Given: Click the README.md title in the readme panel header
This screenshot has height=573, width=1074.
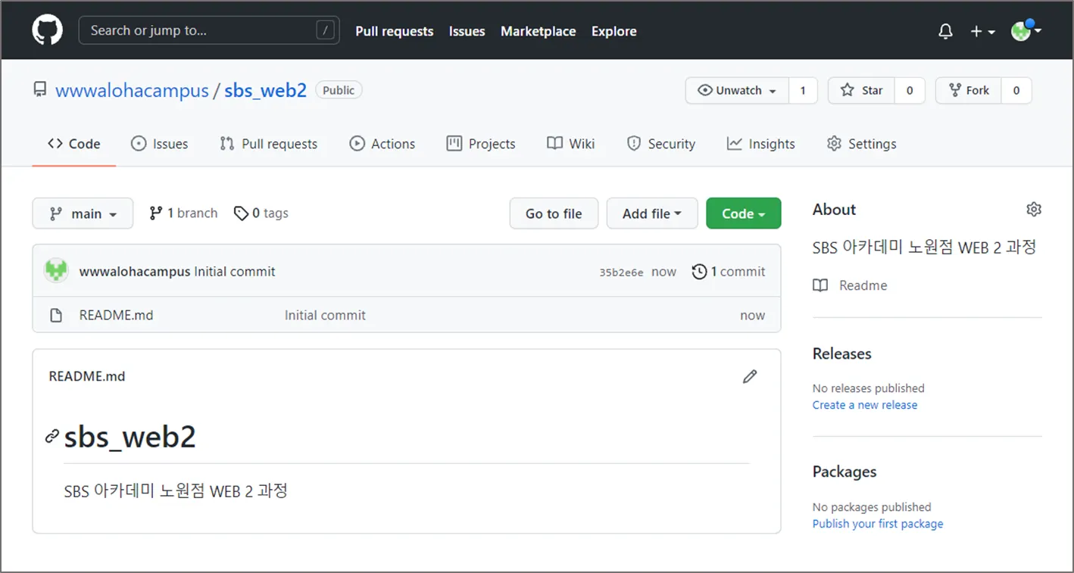Looking at the screenshot, I should (x=87, y=376).
